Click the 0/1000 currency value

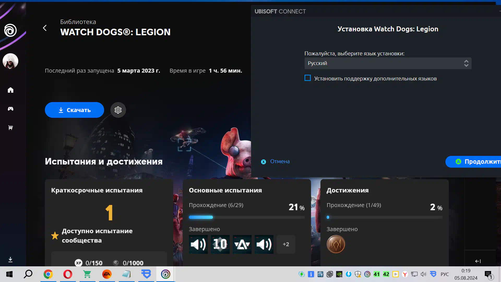click(133, 263)
